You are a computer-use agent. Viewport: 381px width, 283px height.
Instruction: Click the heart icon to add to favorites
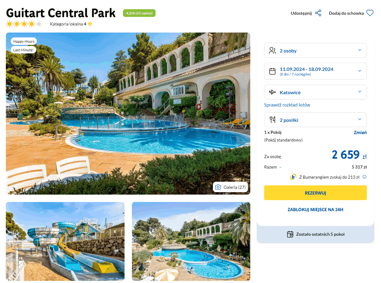370,13
